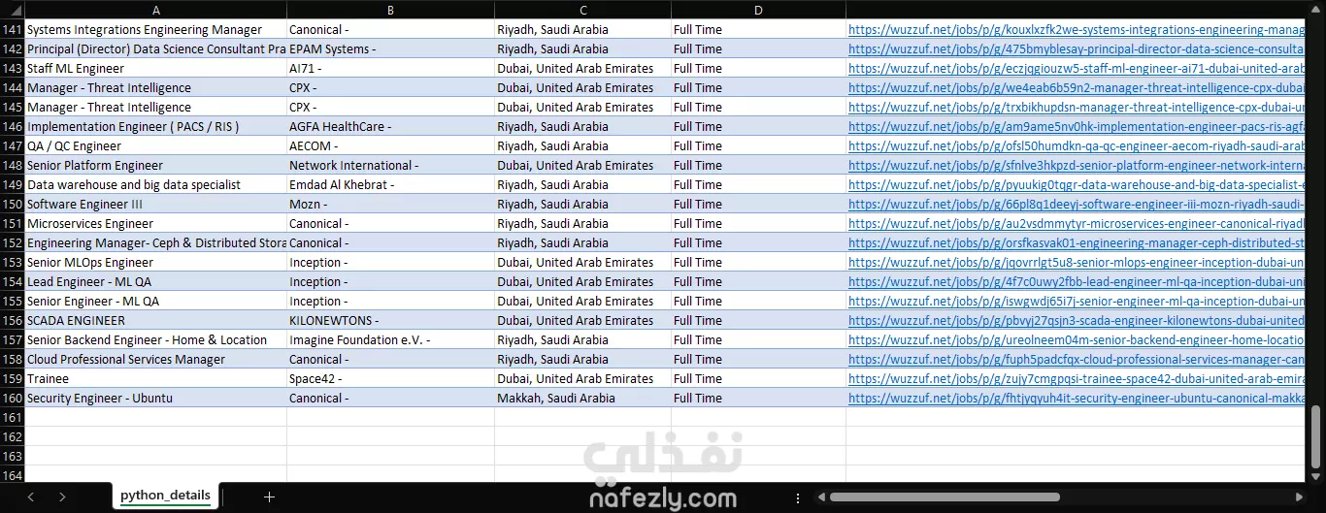
Task: Select location cell 'Makkah, Saudi Arabia'
Action: coord(583,398)
